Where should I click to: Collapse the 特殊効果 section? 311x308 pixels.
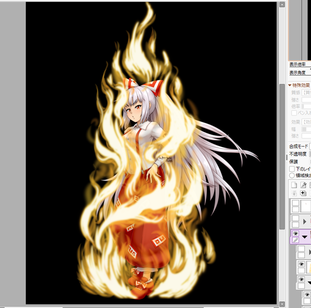pos(290,85)
